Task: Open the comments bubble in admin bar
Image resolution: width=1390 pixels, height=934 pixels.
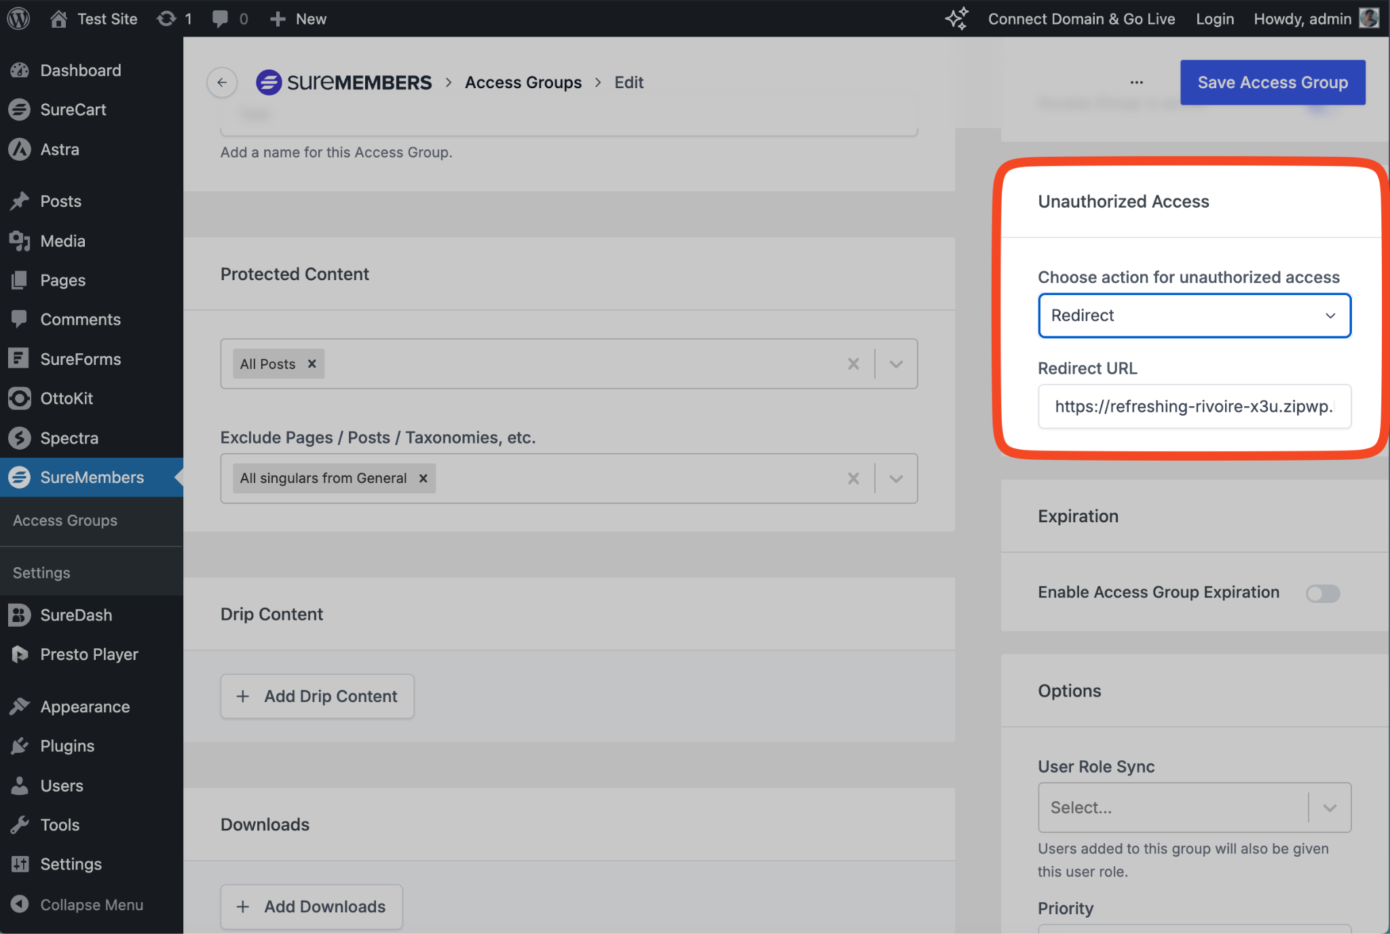Action: pos(220,18)
